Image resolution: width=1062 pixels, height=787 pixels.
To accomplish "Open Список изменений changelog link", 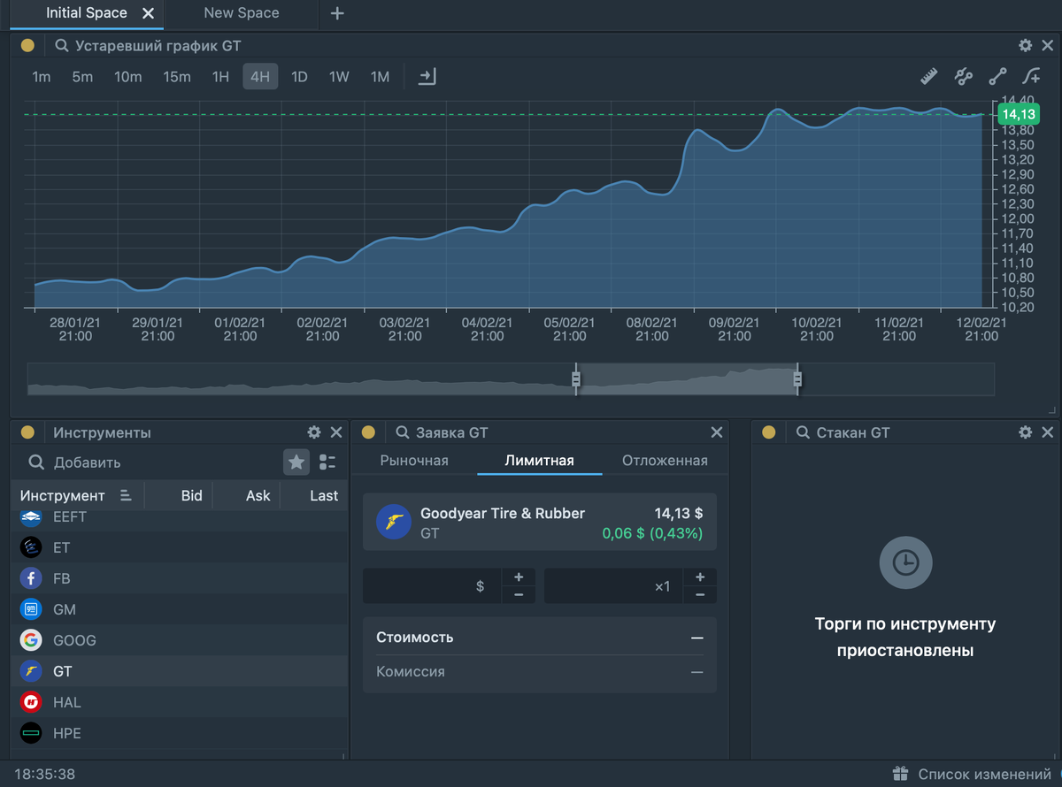I will [984, 774].
